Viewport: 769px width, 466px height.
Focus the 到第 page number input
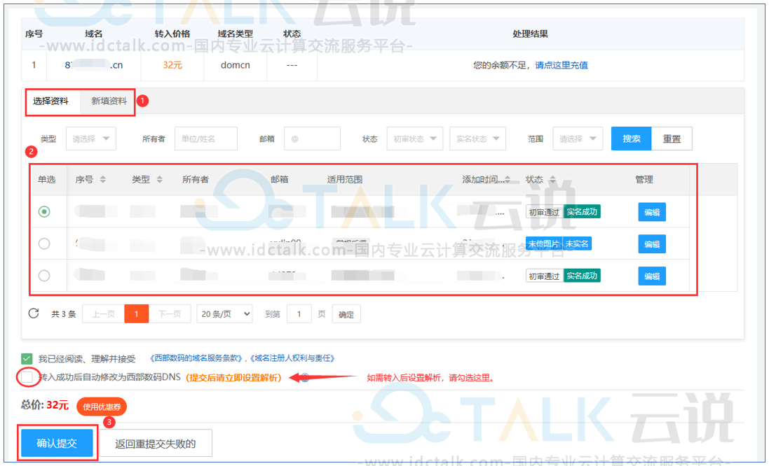click(299, 313)
